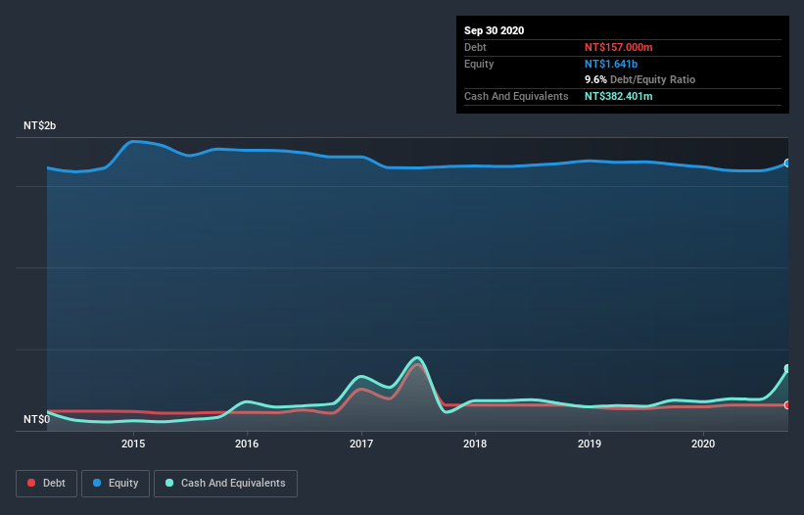This screenshot has width=804, height=515.
Task: Click the Cash And Equivalents end marker dot
Action: [x=787, y=368]
